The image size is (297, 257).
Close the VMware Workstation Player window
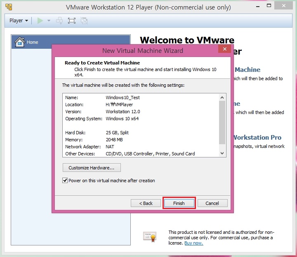click(283, 6)
